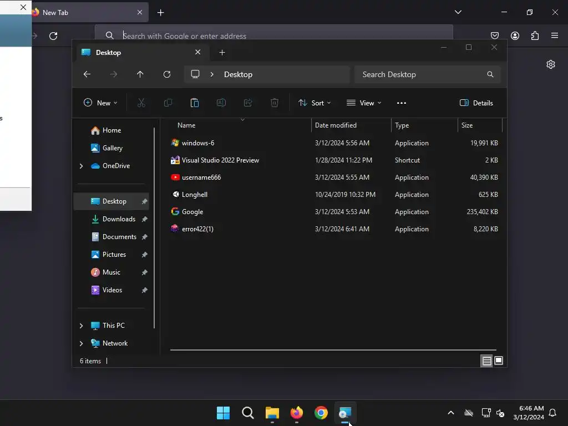This screenshot has width=568, height=426.
Task: Click the Firefox new tab settings gear
Action: (x=551, y=64)
